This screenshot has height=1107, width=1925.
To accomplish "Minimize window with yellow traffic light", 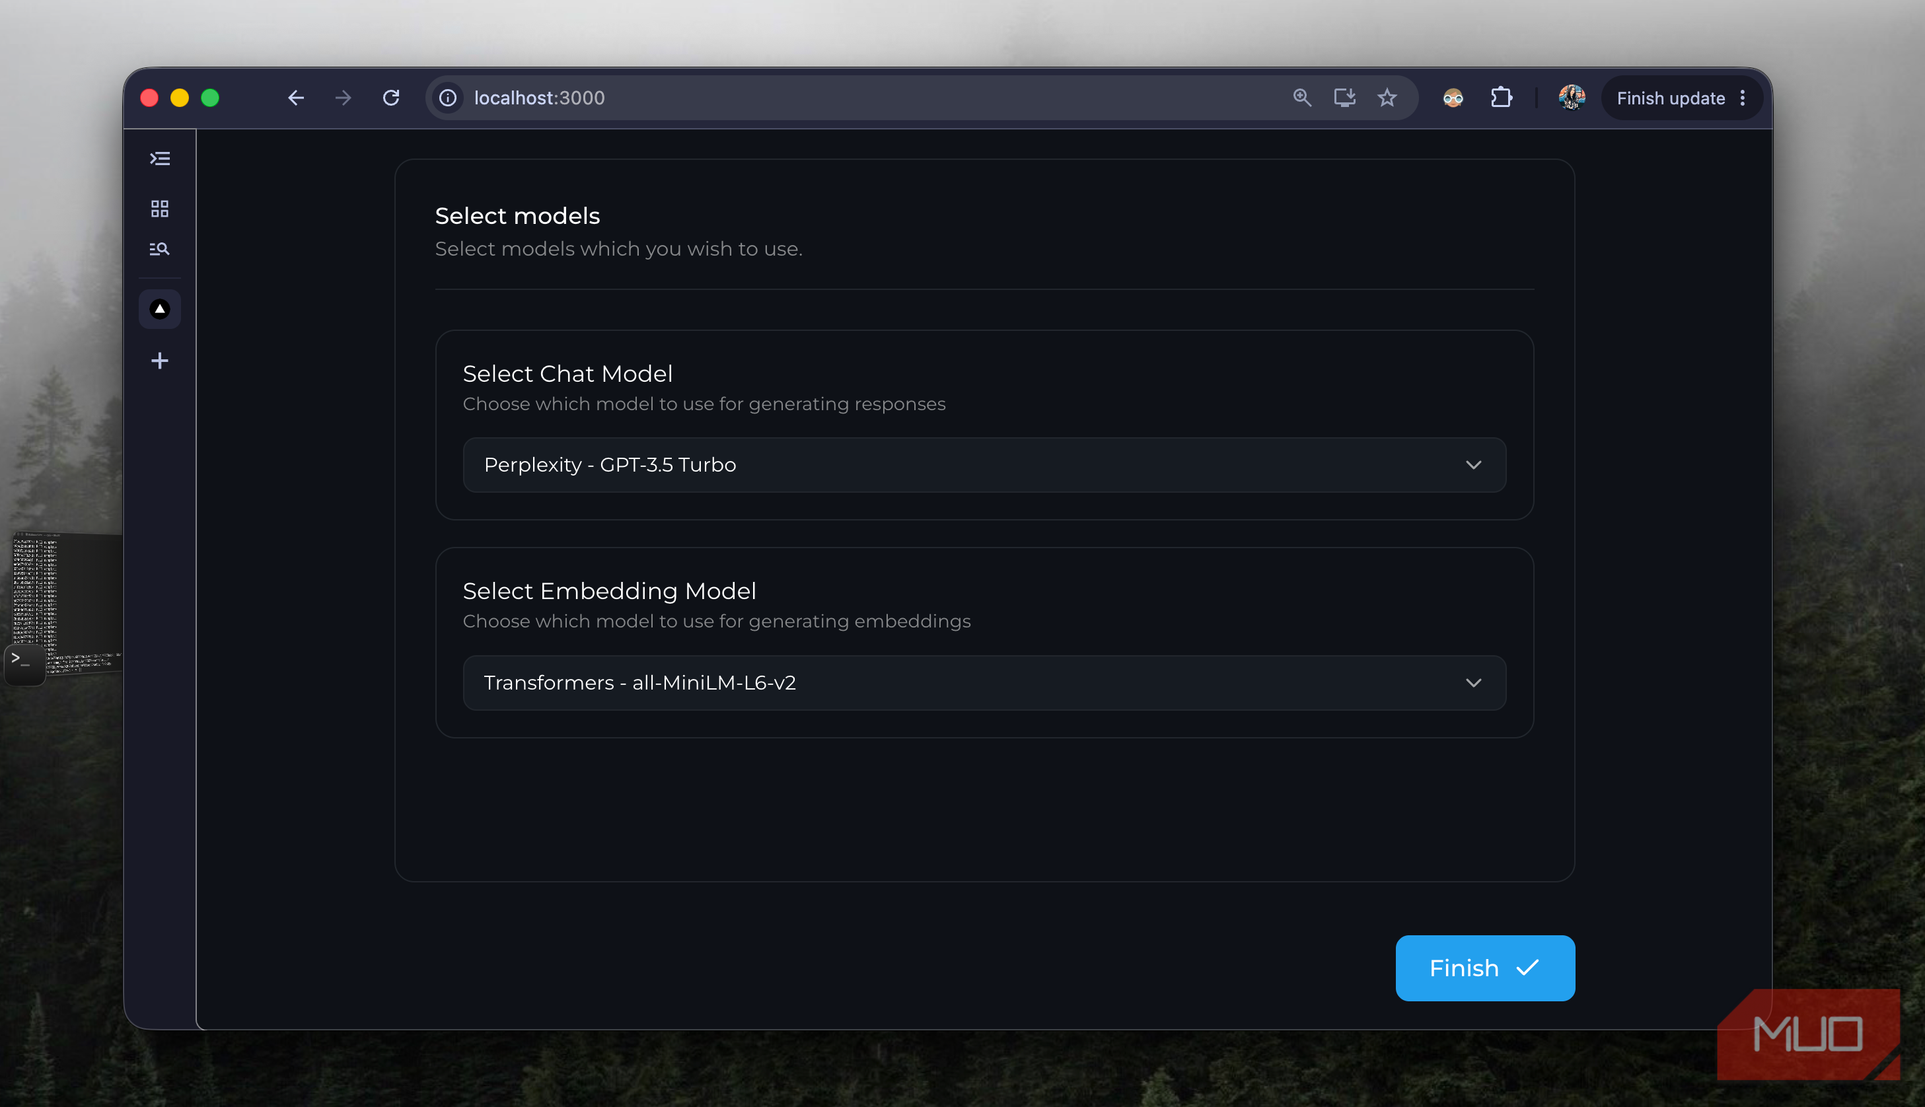I will (x=180, y=97).
